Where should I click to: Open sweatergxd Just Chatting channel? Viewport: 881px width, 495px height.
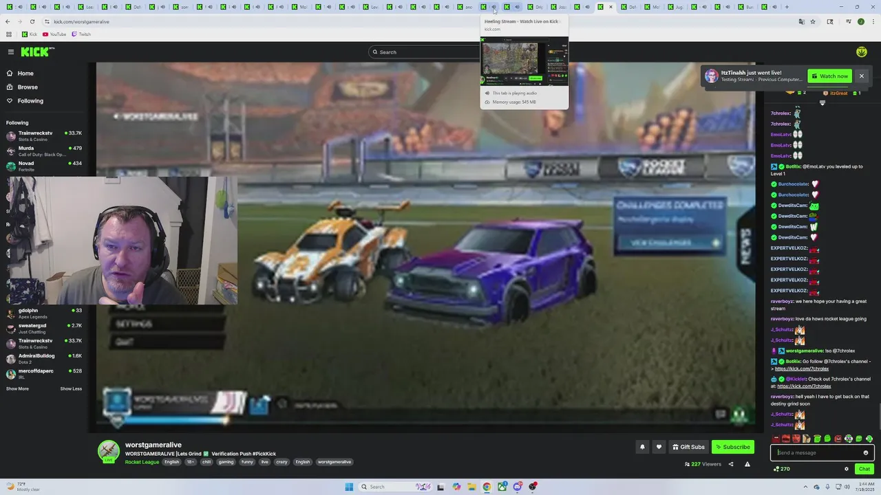coord(44,329)
